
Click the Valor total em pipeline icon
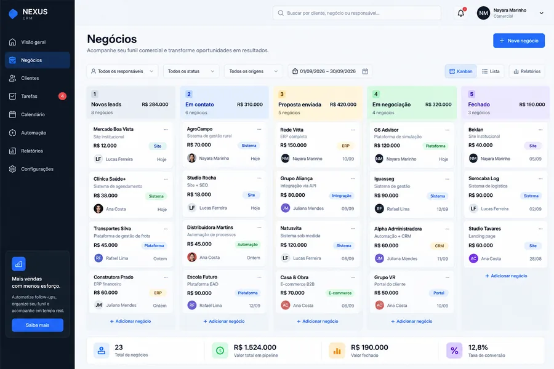(220, 351)
